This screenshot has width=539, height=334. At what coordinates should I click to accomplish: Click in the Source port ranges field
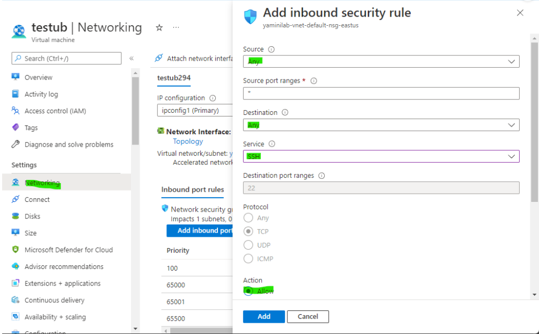coord(381,93)
